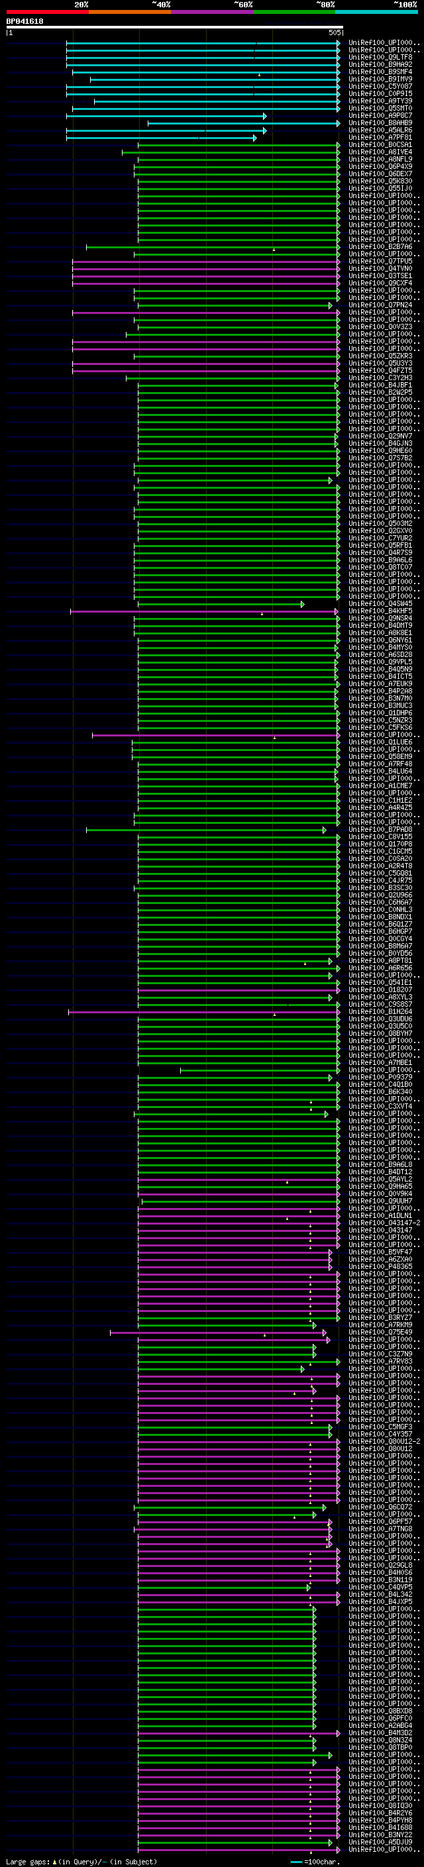The image size is (424, 1867).
Task: Click the purple ~60% identity legend bar
Action: point(211,12)
